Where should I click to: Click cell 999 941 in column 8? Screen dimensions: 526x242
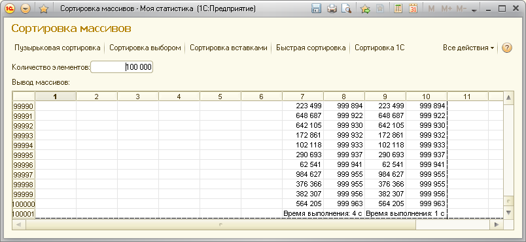point(344,165)
